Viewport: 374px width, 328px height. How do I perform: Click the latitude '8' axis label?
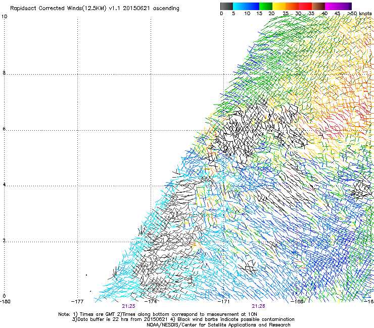tap(4, 73)
